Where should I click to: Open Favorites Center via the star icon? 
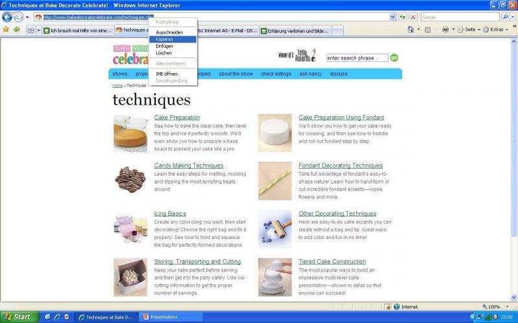[x=6, y=30]
